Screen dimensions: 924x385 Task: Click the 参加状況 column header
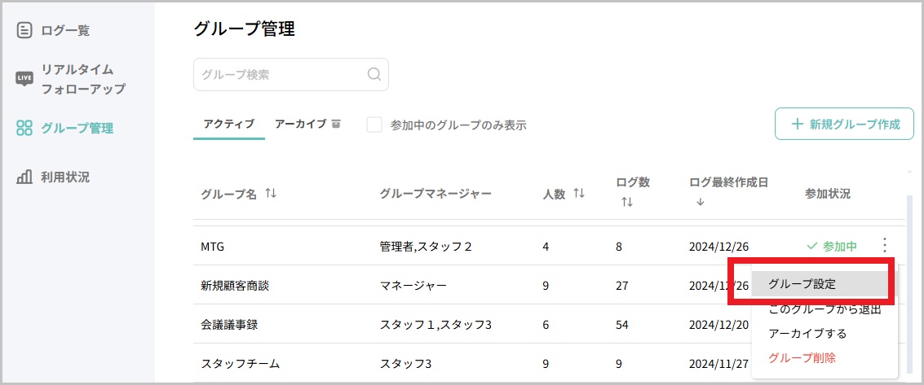point(827,194)
